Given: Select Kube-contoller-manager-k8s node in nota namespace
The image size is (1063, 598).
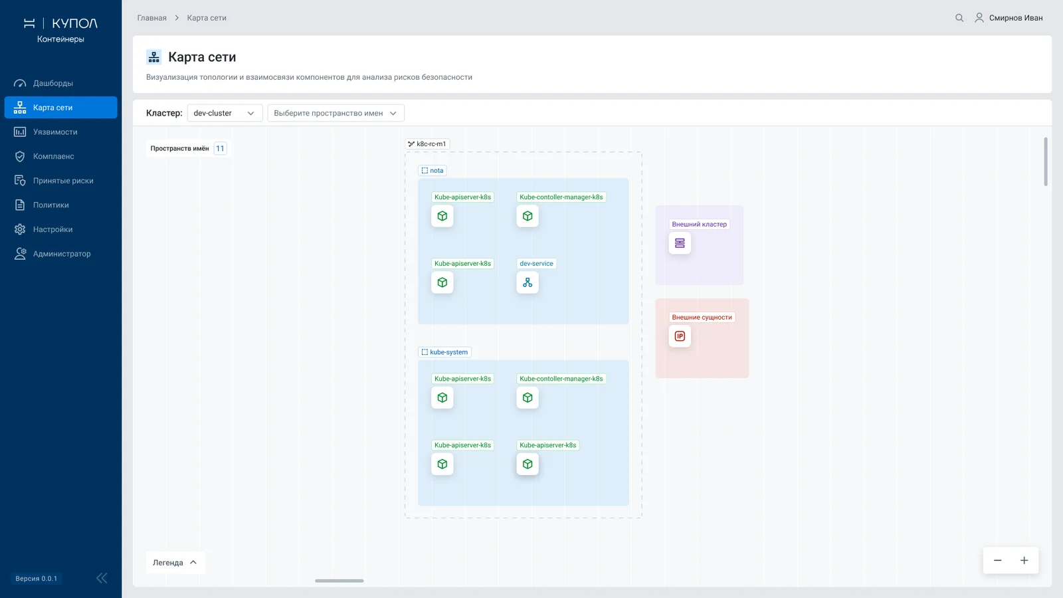Looking at the screenshot, I should (x=528, y=216).
